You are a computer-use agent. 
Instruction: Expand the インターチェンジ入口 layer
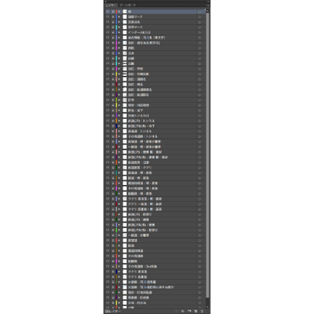click(x=119, y=33)
